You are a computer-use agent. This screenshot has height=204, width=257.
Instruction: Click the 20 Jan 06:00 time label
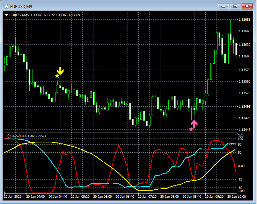pyautogui.click(x=102, y=197)
